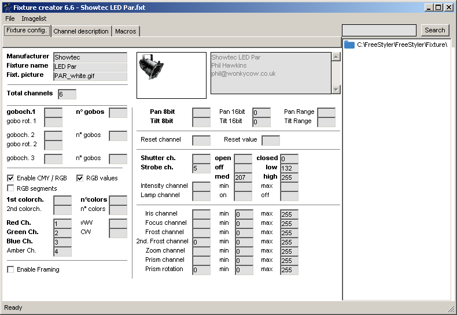The height and width of the screenshot is (315, 457).
Task: Click the strobe high value field
Action: [x=289, y=177]
